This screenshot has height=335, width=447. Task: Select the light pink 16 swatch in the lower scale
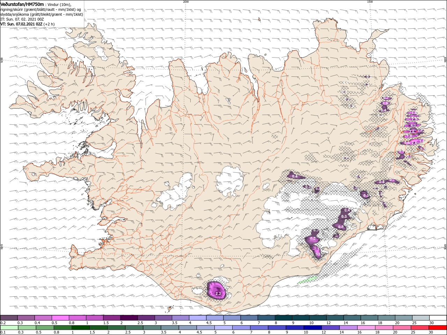coord(366,328)
